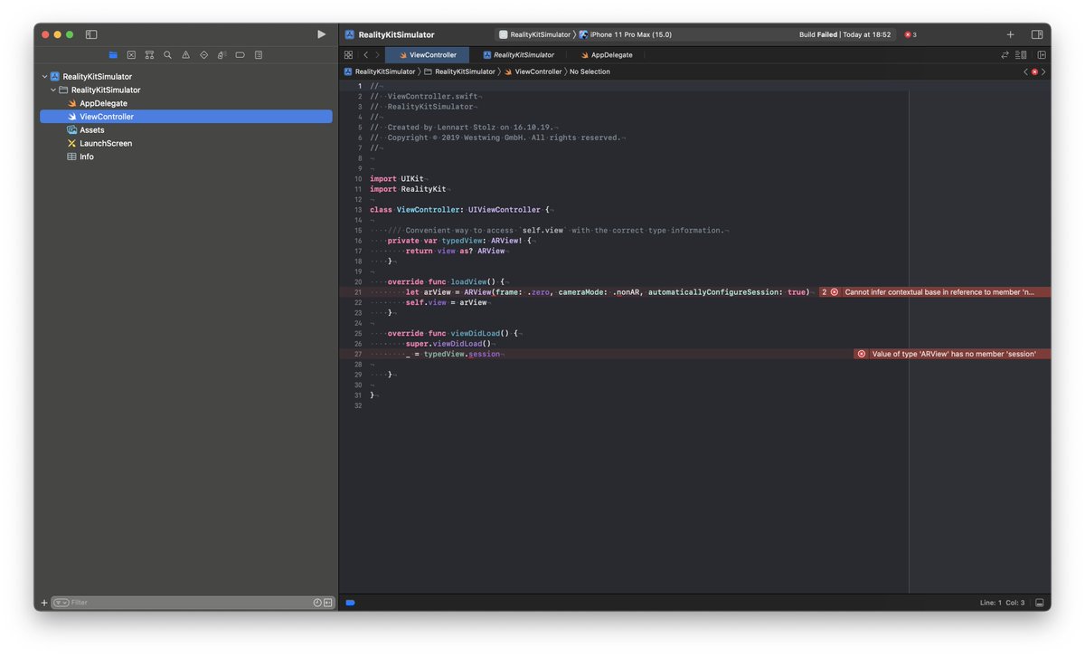This screenshot has width=1085, height=656.
Task: Toggle recently modified files filter
Action: pos(317,603)
